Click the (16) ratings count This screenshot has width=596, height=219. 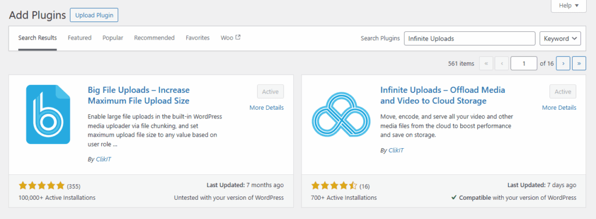click(364, 186)
